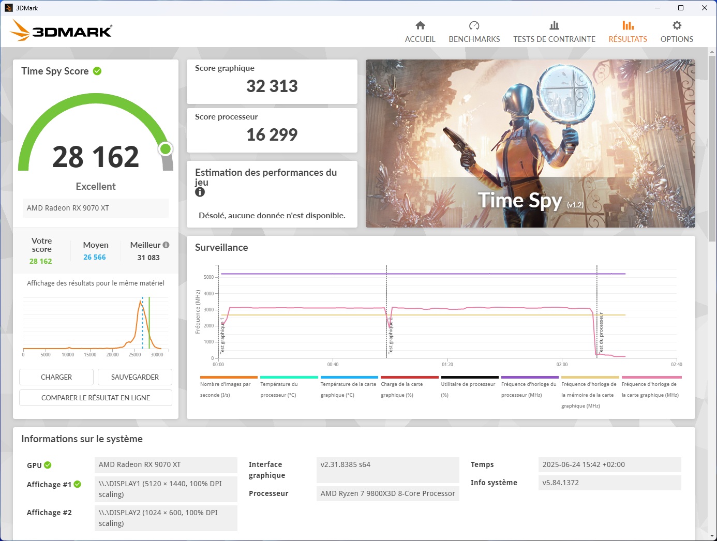Click the Score graphique value 32 313
The height and width of the screenshot is (541, 717).
(272, 86)
